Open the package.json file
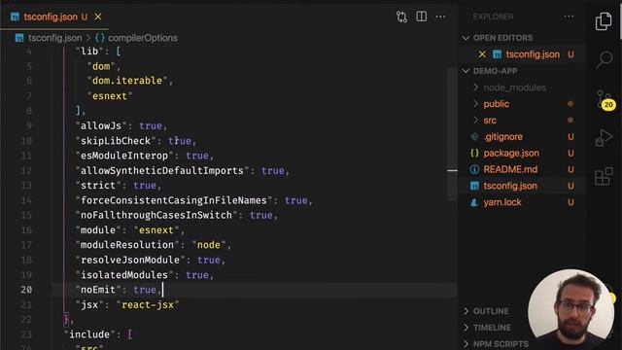Screen dimensions: 622x350 point(511,154)
